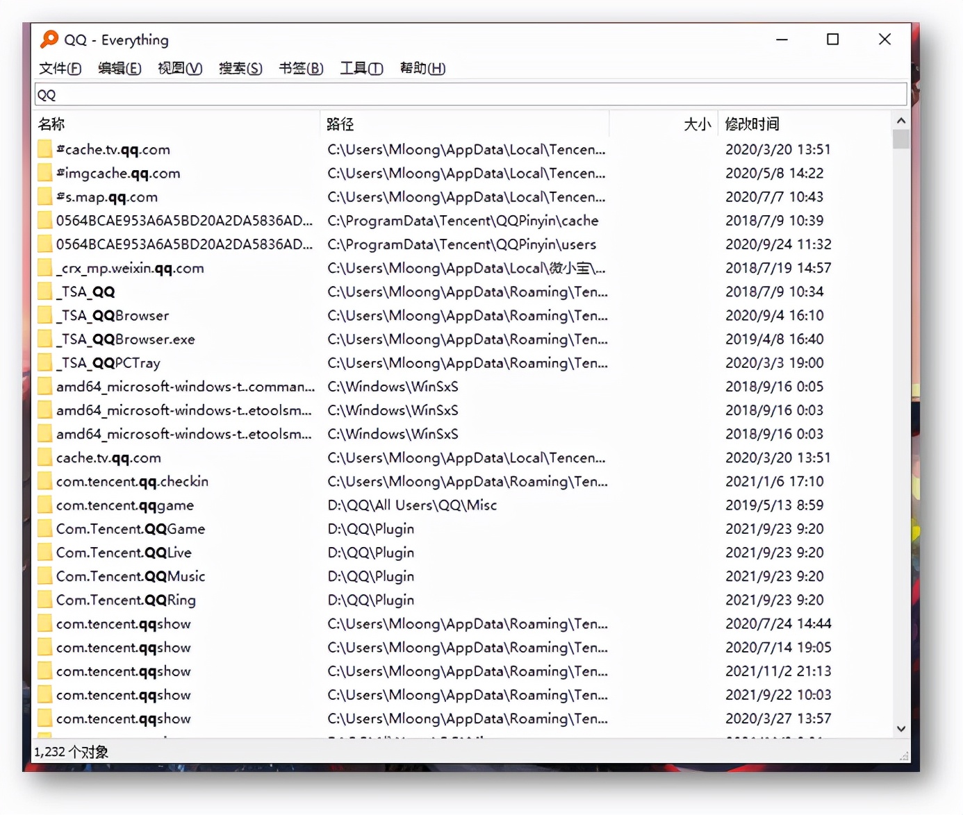Click the vertical scrollbar thumb
The height and width of the screenshot is (815, 963).
click(x=901, y=139)
